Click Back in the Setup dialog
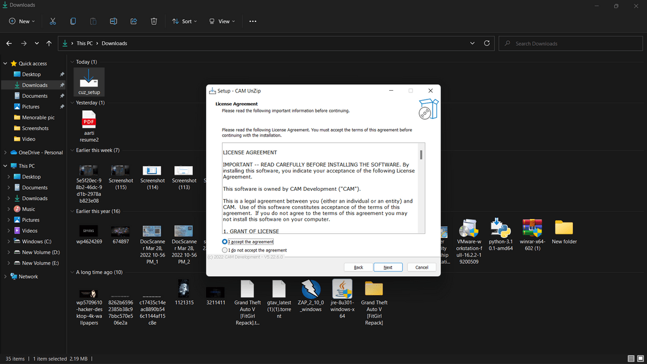The height and width of the screenshot is (364, 647). click(x=358, y=267)
